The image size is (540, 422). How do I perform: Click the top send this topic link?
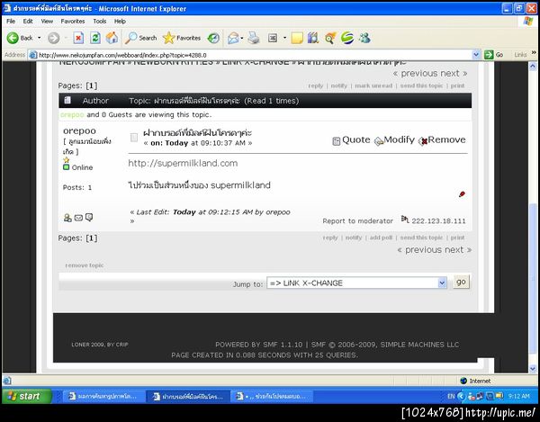pos(421,85)
